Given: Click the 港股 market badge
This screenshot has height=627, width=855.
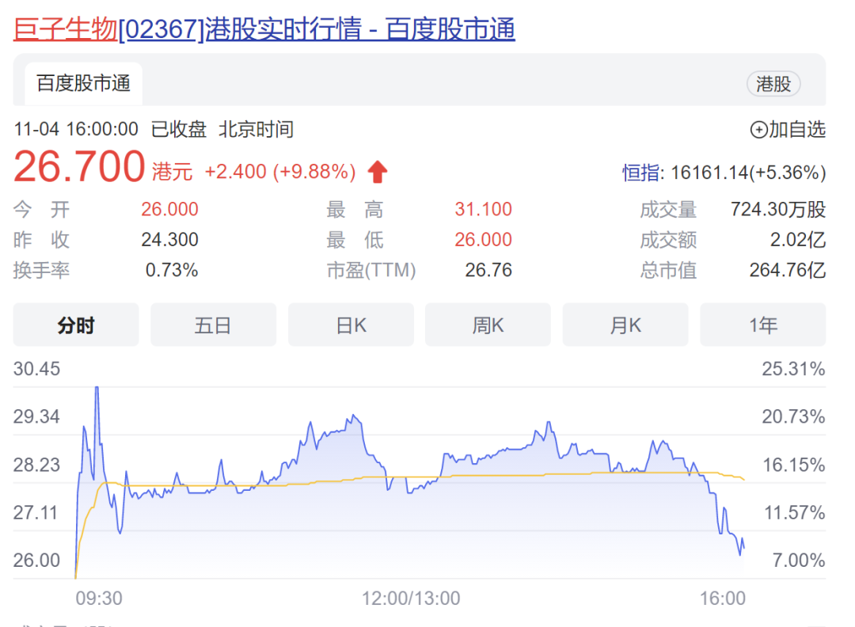Looking at the screenshot, I should click(773, 84).
